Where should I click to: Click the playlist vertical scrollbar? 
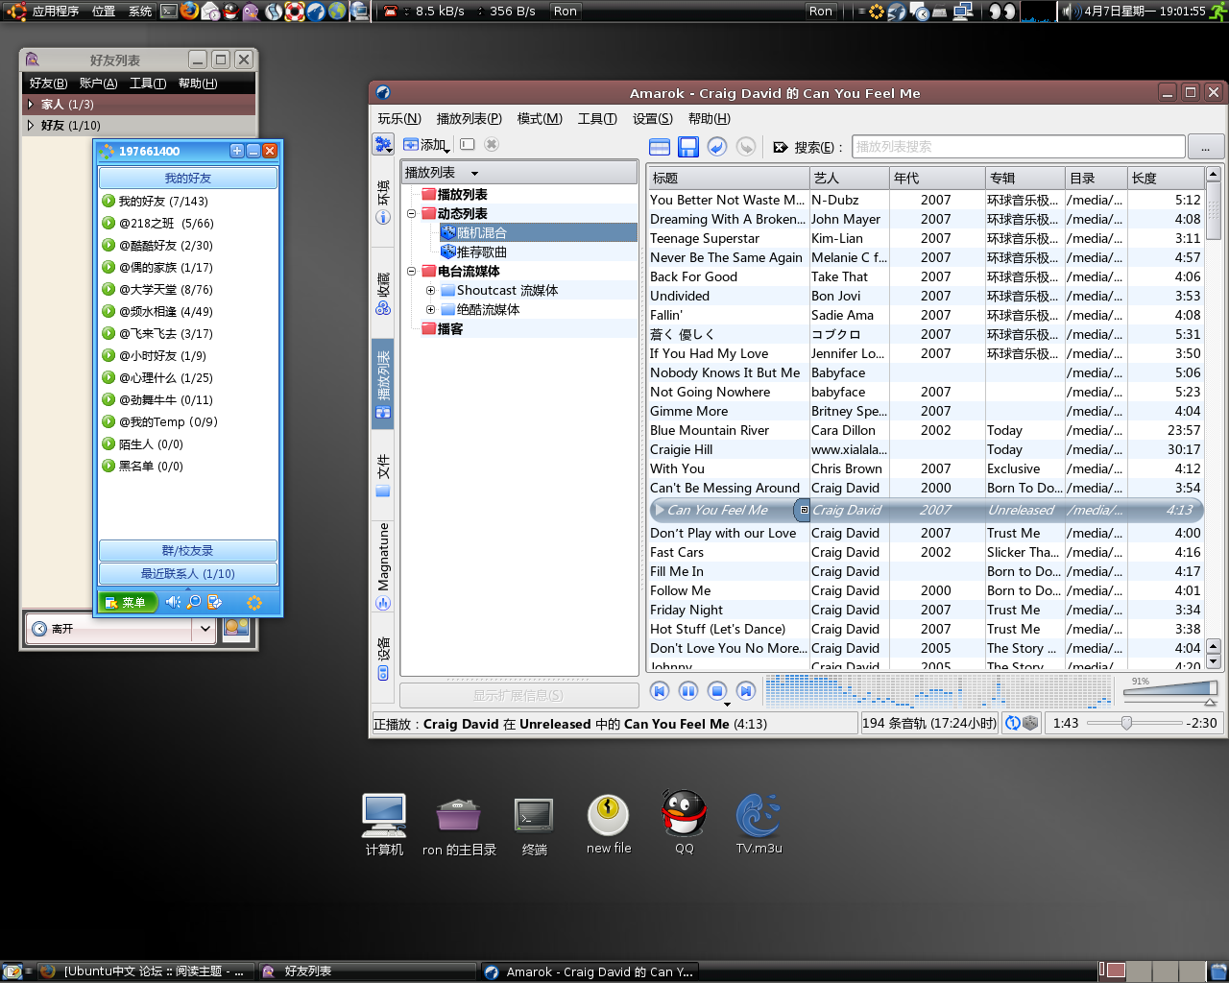pos(1214,418)
